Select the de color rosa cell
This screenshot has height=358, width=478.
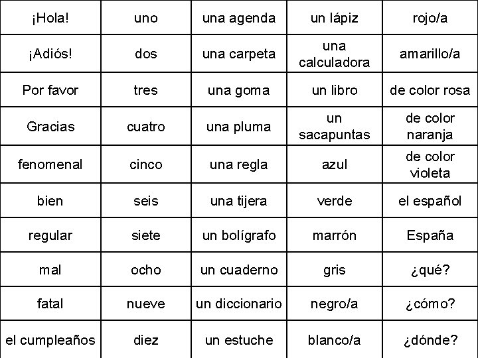pos(430,89)
